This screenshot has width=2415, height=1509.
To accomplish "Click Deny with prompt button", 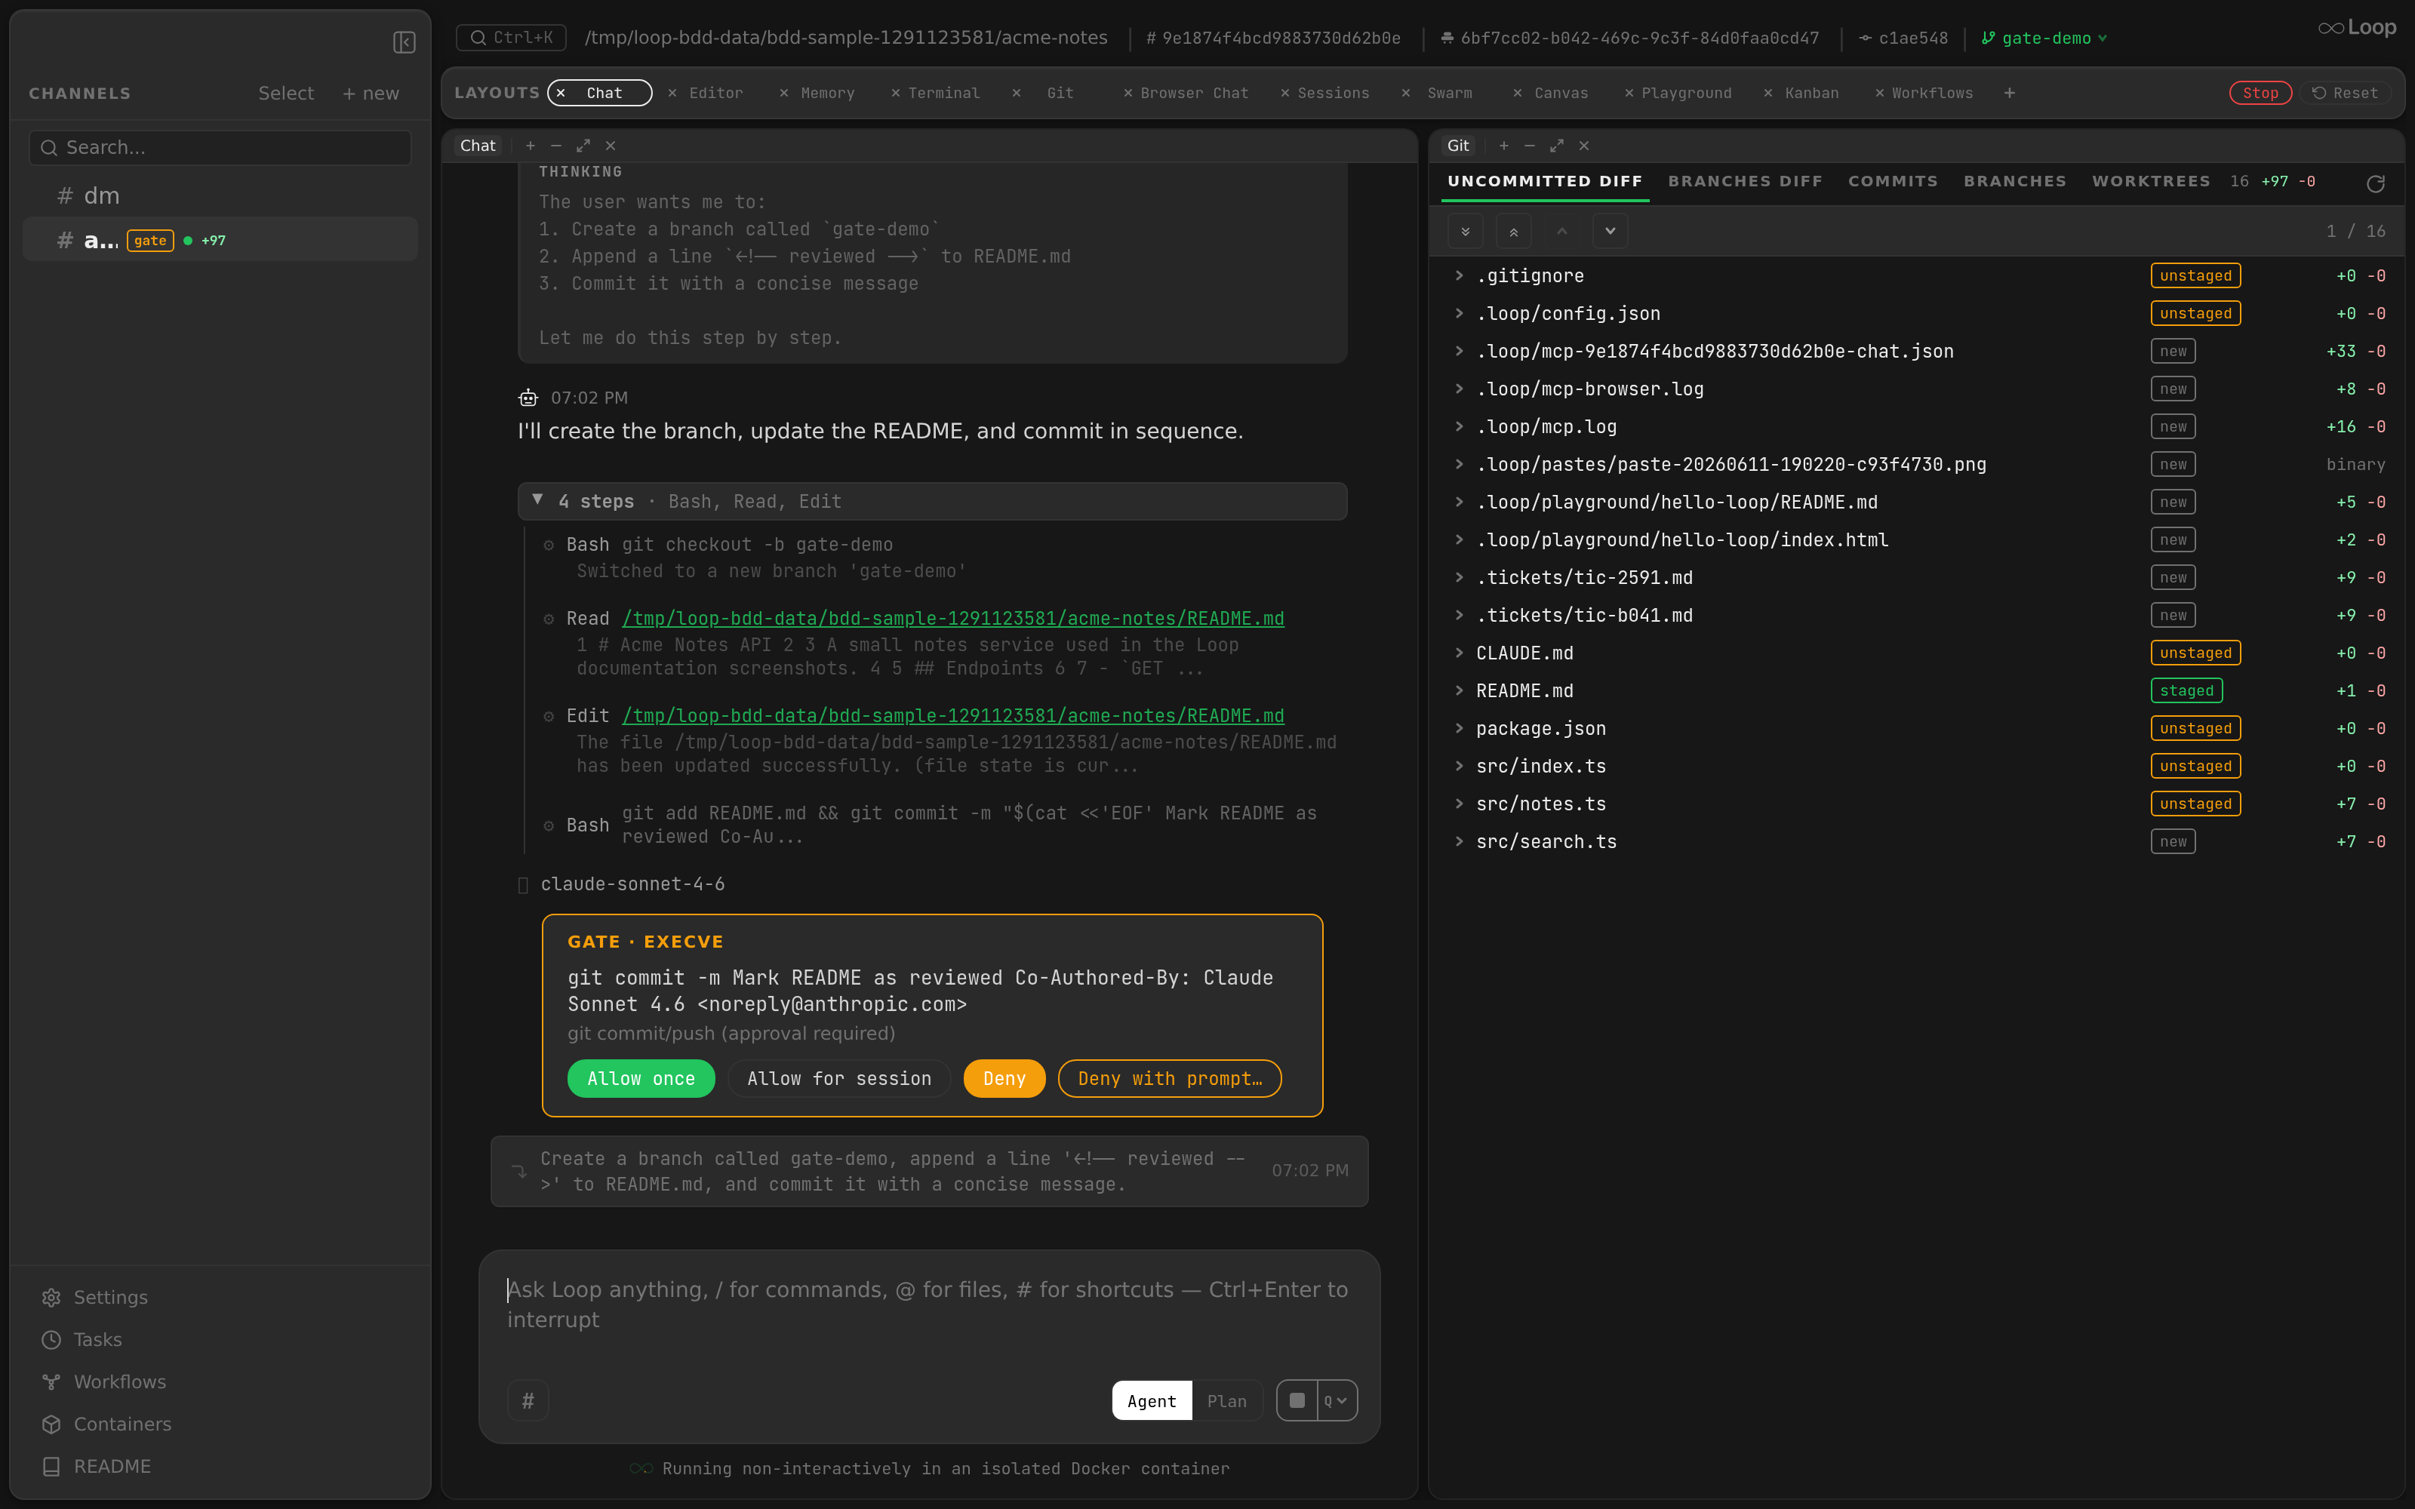I will tap(1170, 1078).
